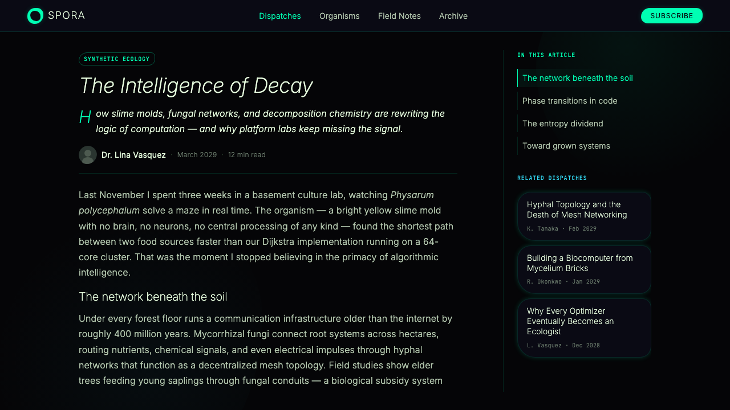This screenshot has height=410, width=730.
Task: Click Dr. Lina Vasquez's avatar
Action: (x=88, y=155)
